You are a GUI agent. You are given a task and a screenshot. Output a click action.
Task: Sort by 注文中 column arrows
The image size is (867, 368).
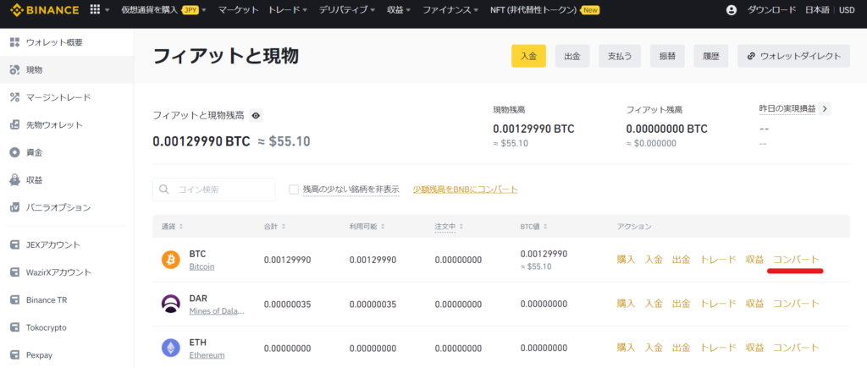click(x=461, y=227)
